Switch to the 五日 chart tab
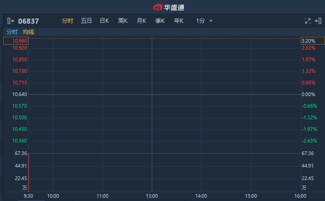This screenshot has width=325, height=201. pyautogui.click(x=86, y=21)
